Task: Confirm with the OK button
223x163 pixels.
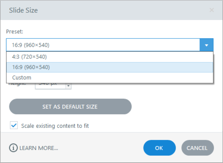Action: pos(159,148)
